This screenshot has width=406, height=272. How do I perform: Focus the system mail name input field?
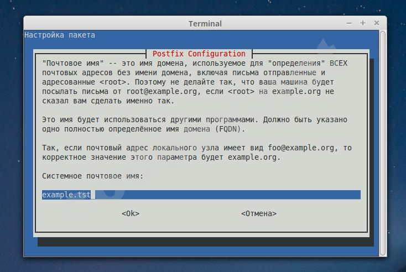(x=201, y=195)
